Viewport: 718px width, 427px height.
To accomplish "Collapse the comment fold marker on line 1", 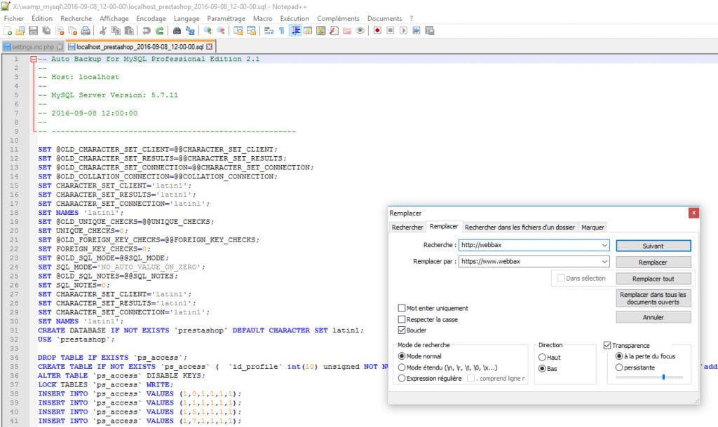I will pos(34,59).
